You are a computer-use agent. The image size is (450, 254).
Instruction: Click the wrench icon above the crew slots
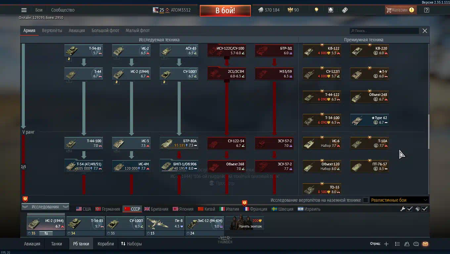pyautogui.click(x=403, y=209)
